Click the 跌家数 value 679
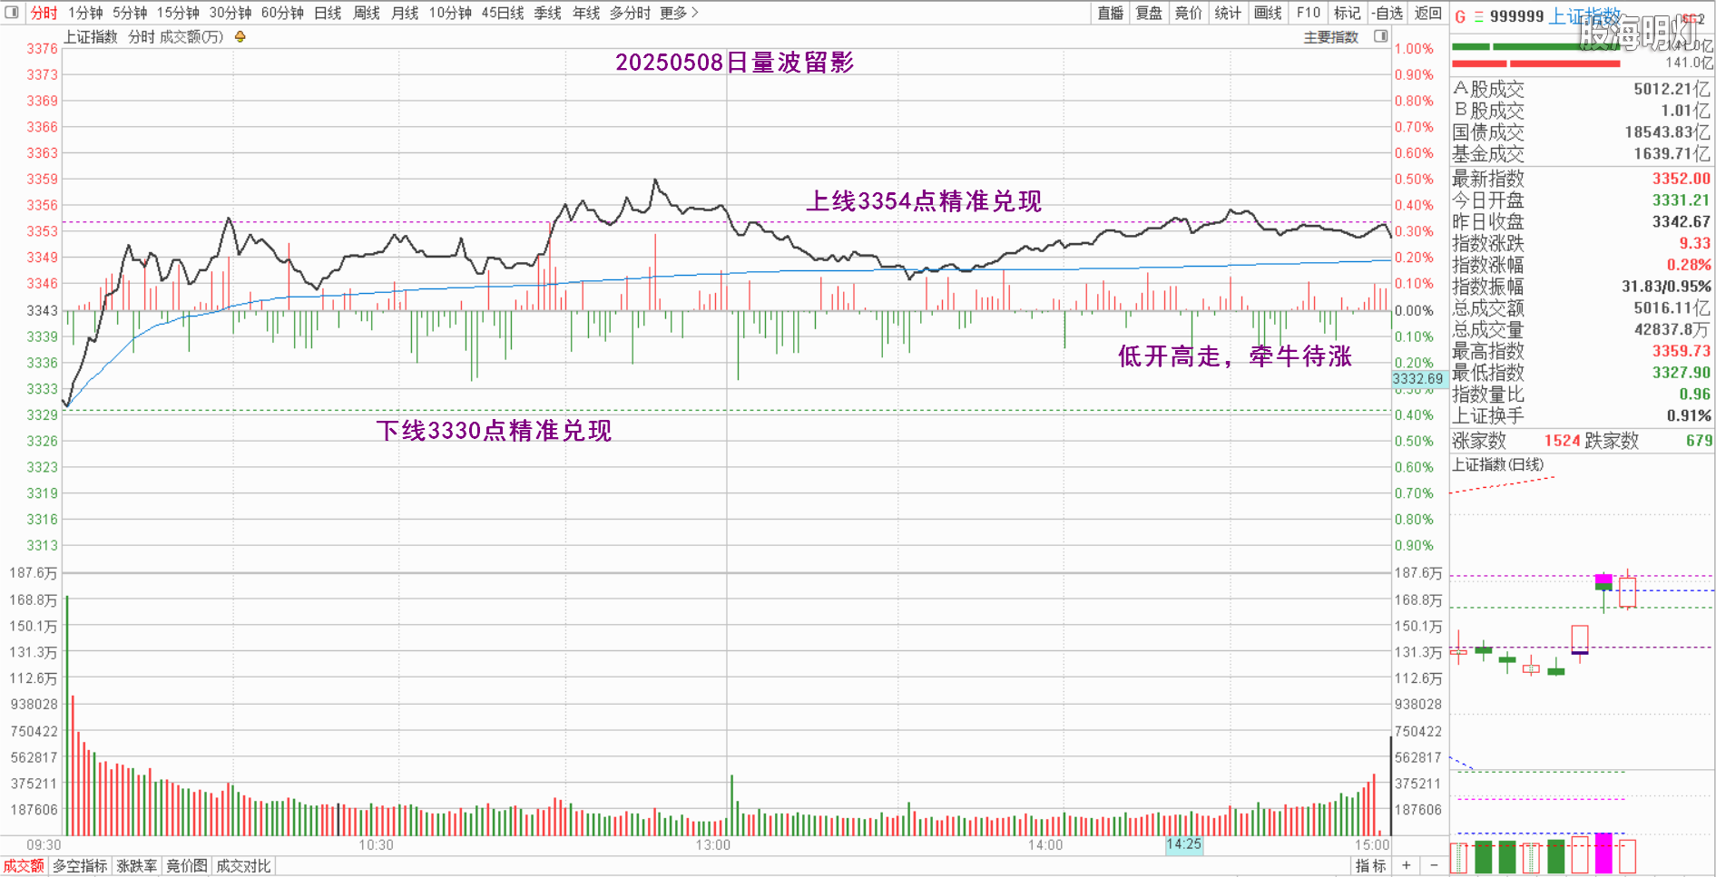Screen dimensions: 1716x877 1699,441
